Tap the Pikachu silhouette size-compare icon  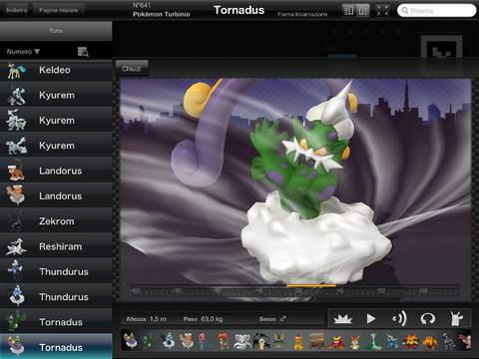[456, 319]
